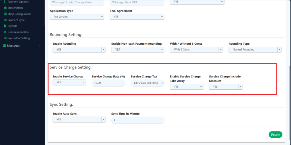Click the Payment Options dollar icon
Image resolution: width=291 pixels, height=145 pixels.
(5, 2)
